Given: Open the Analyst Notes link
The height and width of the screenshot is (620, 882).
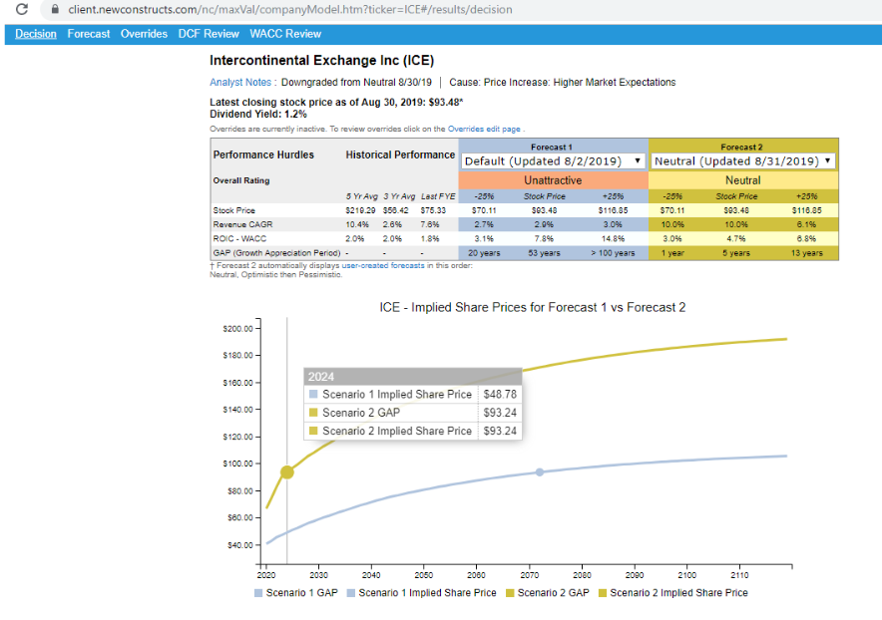Looking at the screenshot, I should [240, 82].
